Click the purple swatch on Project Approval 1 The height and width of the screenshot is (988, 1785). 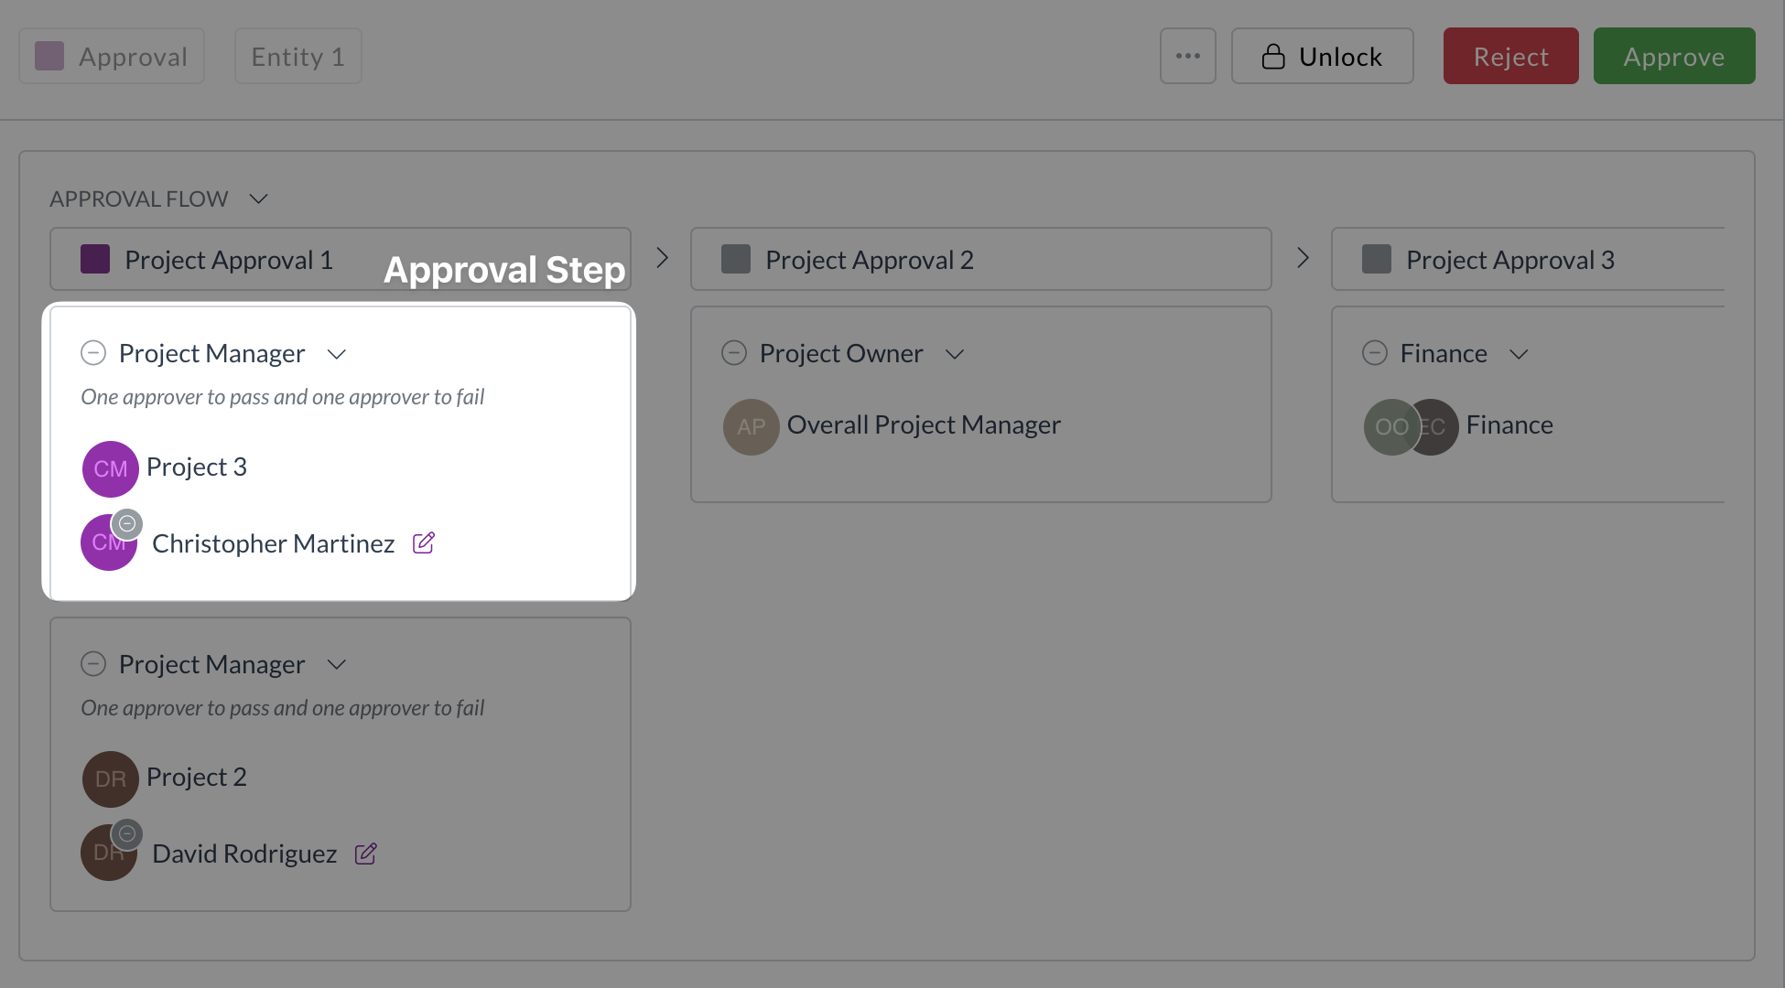[x=95, y=259]
